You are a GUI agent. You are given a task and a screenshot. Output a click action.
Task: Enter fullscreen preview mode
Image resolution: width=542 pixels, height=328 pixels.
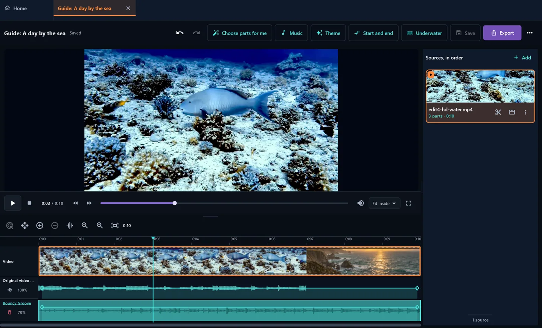409,203
